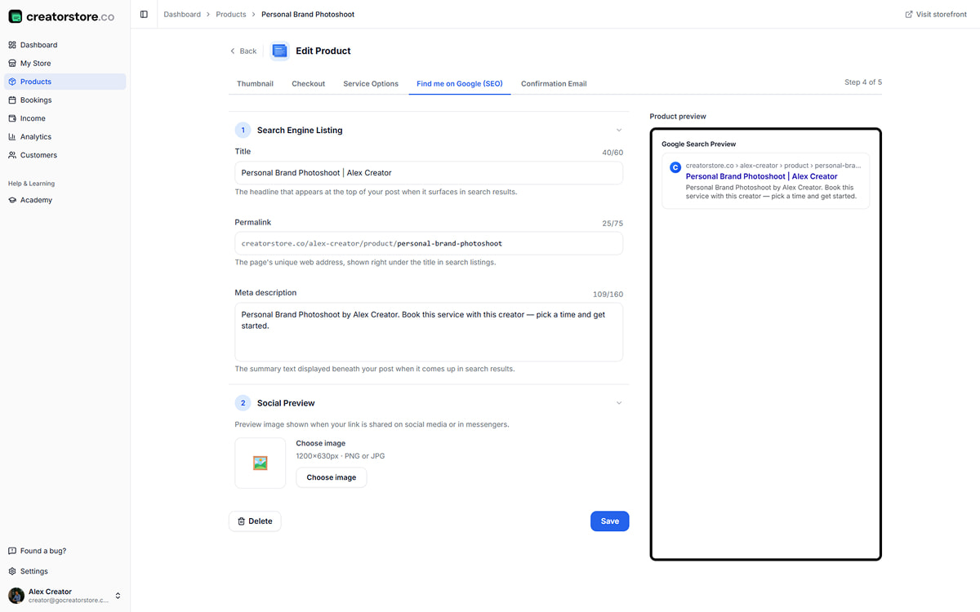Click the Permalink input field
Viewport: 980px width, 612px height.
429,243
